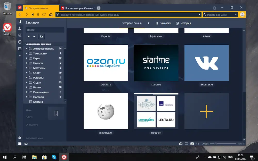Open a new tab with the plus button

click(x=99, y=8)
